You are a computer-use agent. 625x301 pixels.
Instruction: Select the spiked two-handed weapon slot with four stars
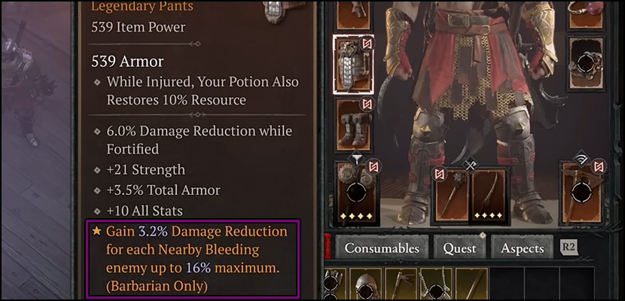tap(356, 193)
